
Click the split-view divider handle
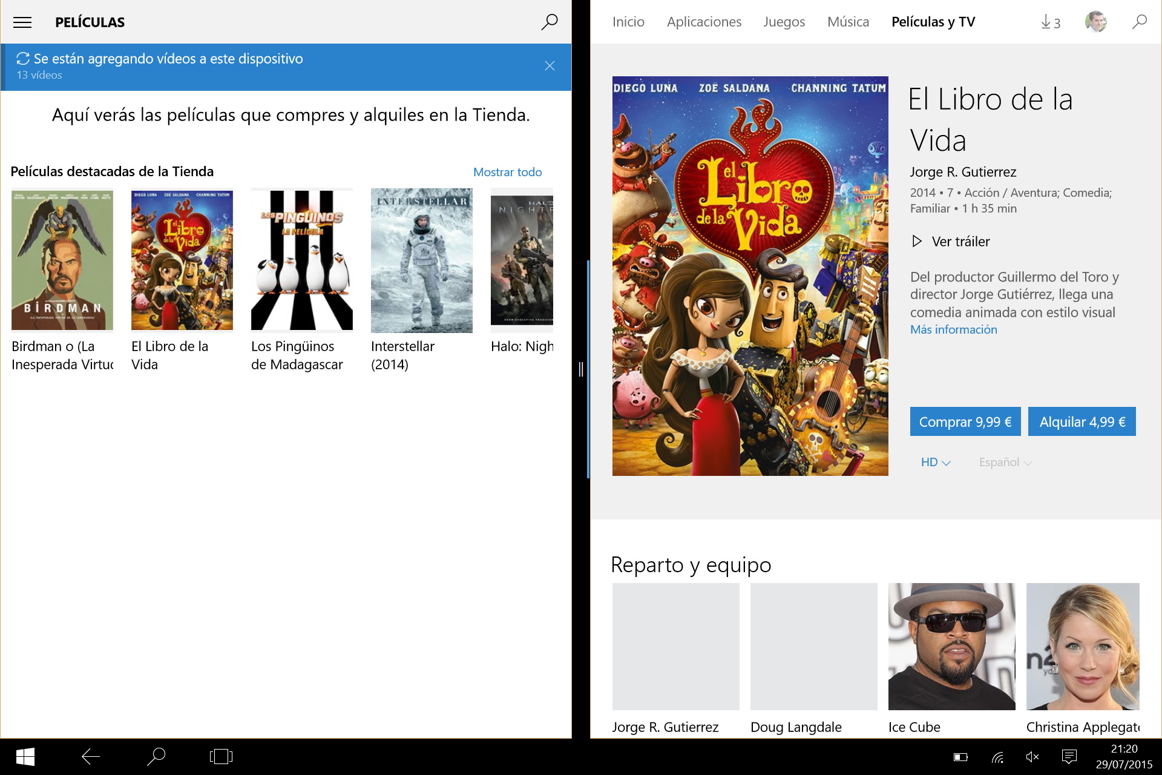pos(581,369)
